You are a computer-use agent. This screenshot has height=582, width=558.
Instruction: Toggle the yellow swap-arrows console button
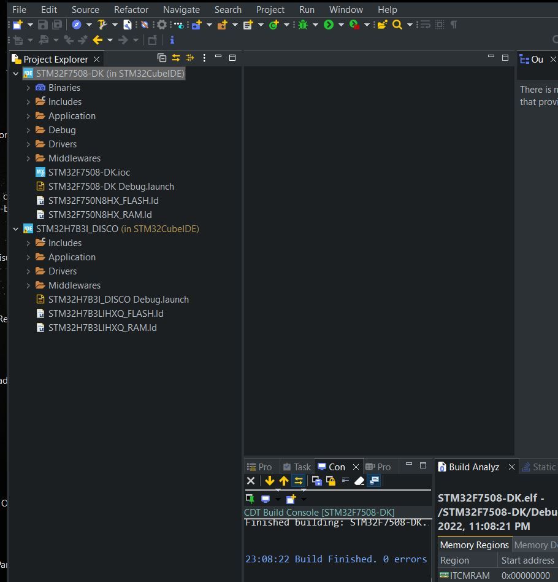click(299, 481)
